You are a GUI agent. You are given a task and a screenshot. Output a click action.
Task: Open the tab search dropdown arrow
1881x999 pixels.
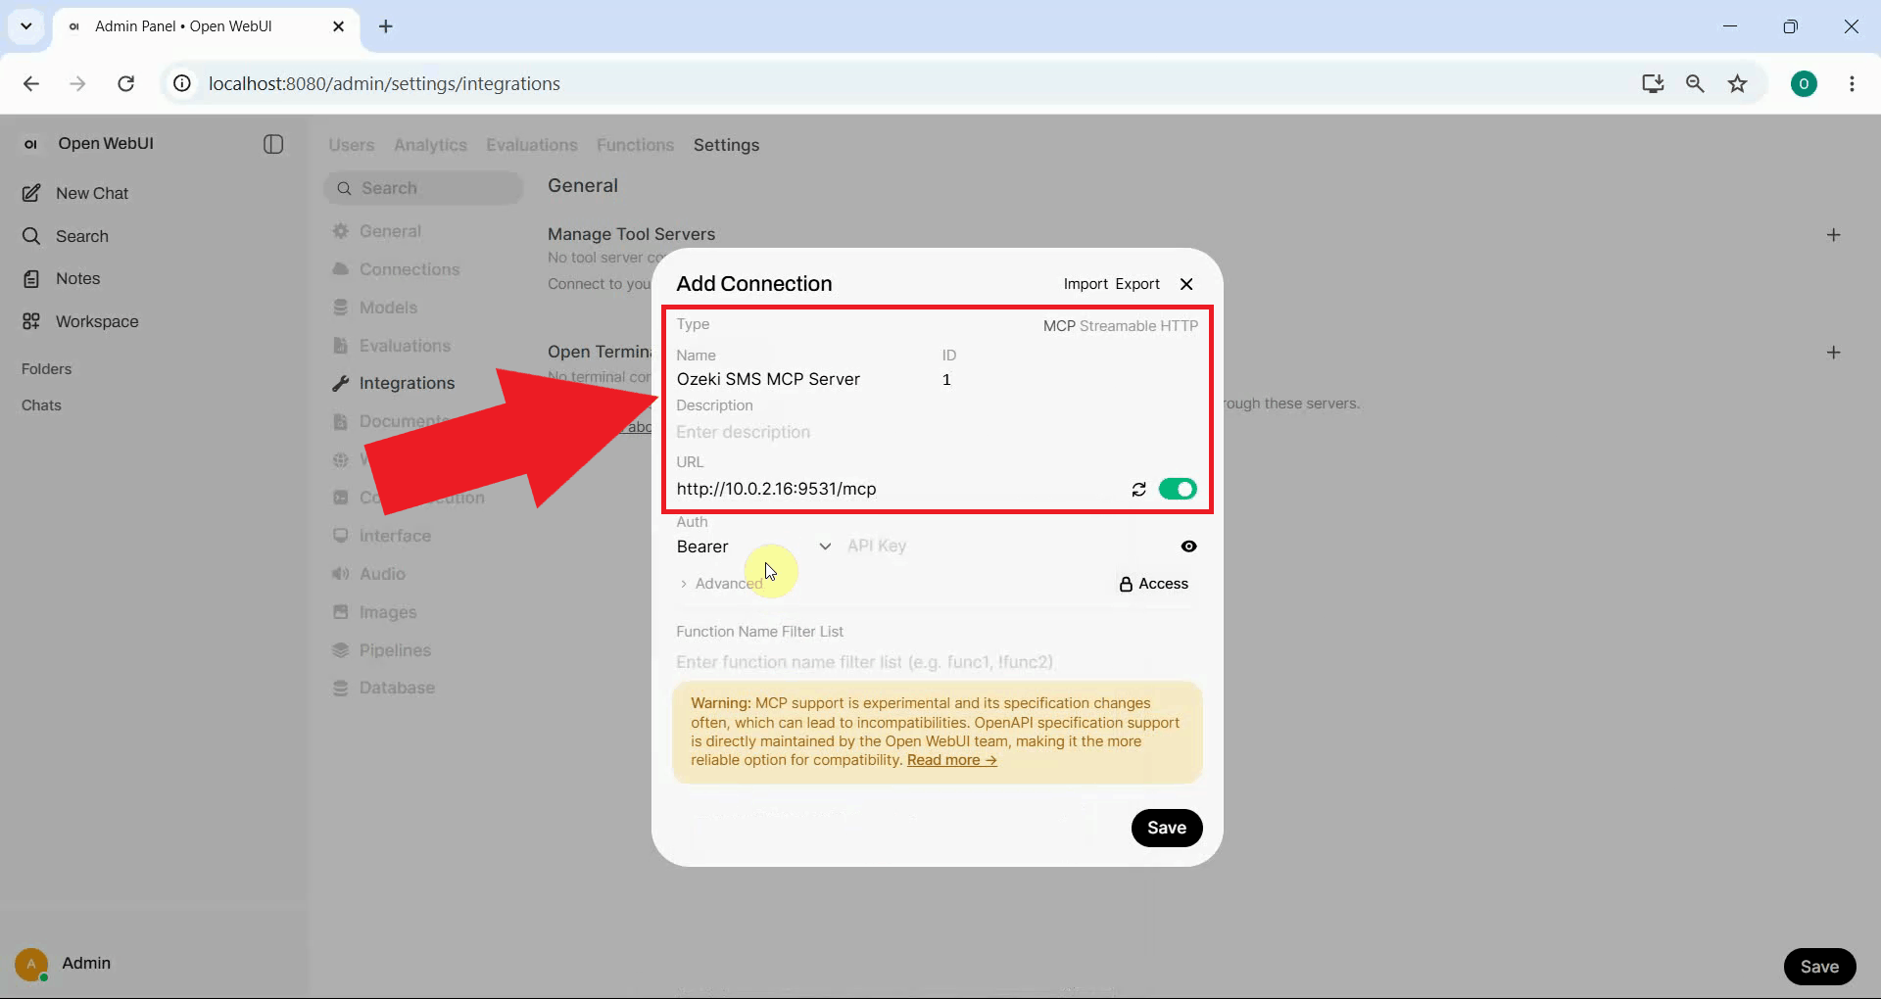(26, 26)
